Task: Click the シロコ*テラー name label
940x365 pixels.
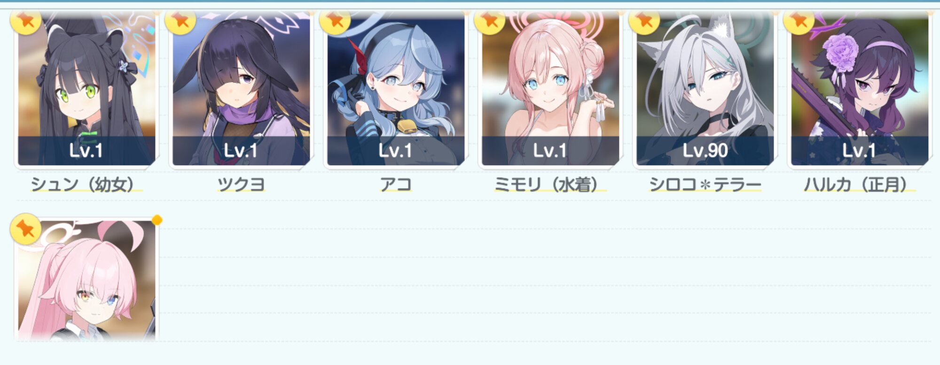Action: point(705,185)
